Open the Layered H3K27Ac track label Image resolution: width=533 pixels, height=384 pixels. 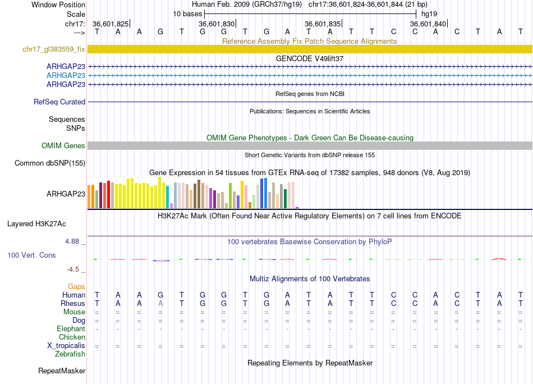click(36, 224)
